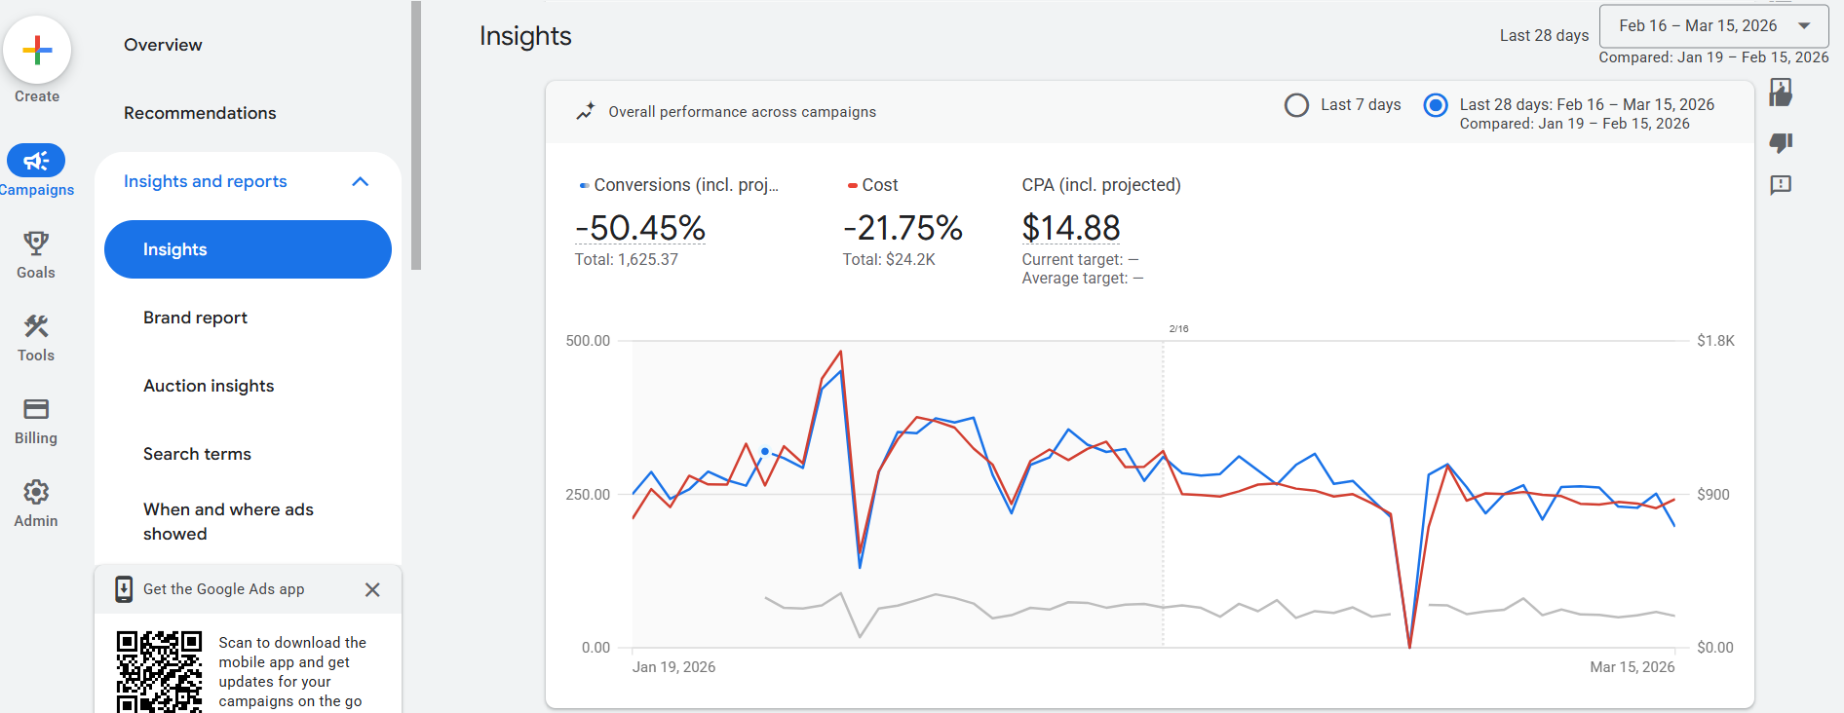Open the Brand report page
The width and height of the screenshot is (1844, 713).
coord(195,318)
